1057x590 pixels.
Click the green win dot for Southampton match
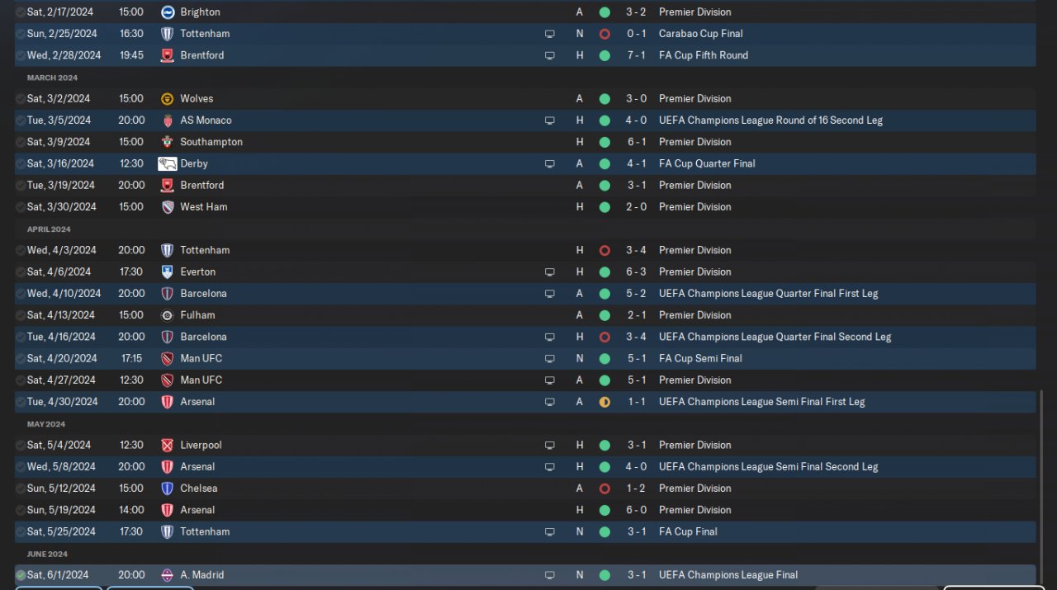(x=604, y=142)
